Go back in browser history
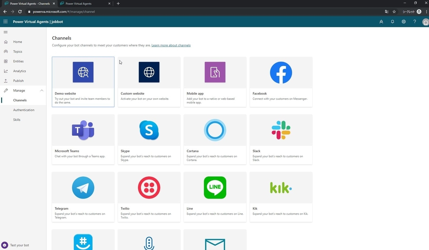The image size is (429, 250). pos(5,11)
